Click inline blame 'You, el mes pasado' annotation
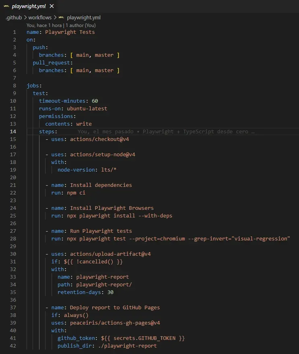The height and width of the screenshot is (354, 299). point(106,132)
